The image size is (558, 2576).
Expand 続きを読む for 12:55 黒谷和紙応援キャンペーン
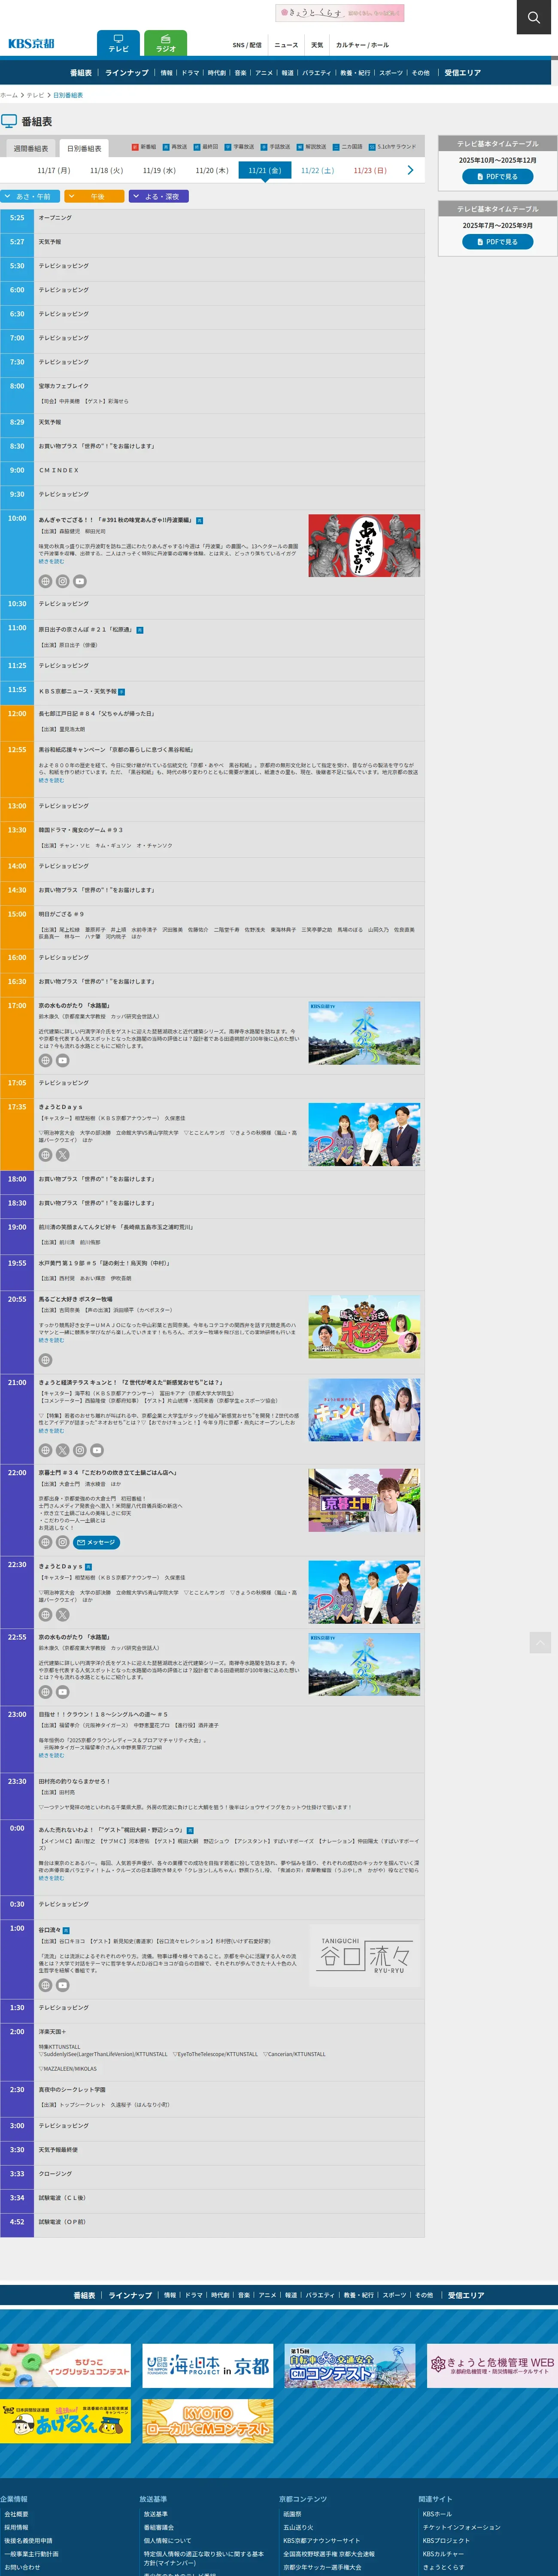pyautogui.click(x=51, y=780)
